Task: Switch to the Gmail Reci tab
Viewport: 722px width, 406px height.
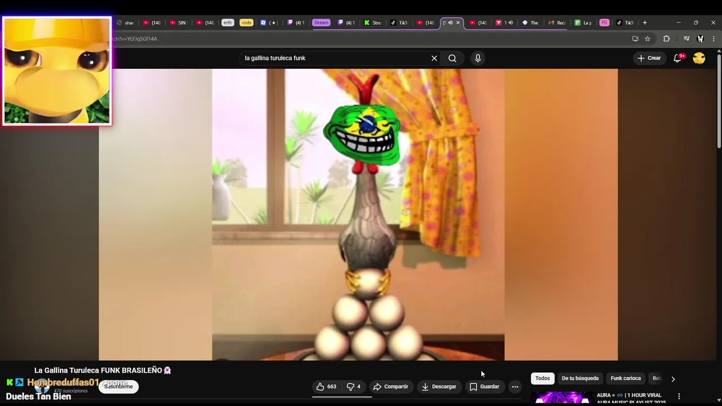Action: [x=557, y=23]
